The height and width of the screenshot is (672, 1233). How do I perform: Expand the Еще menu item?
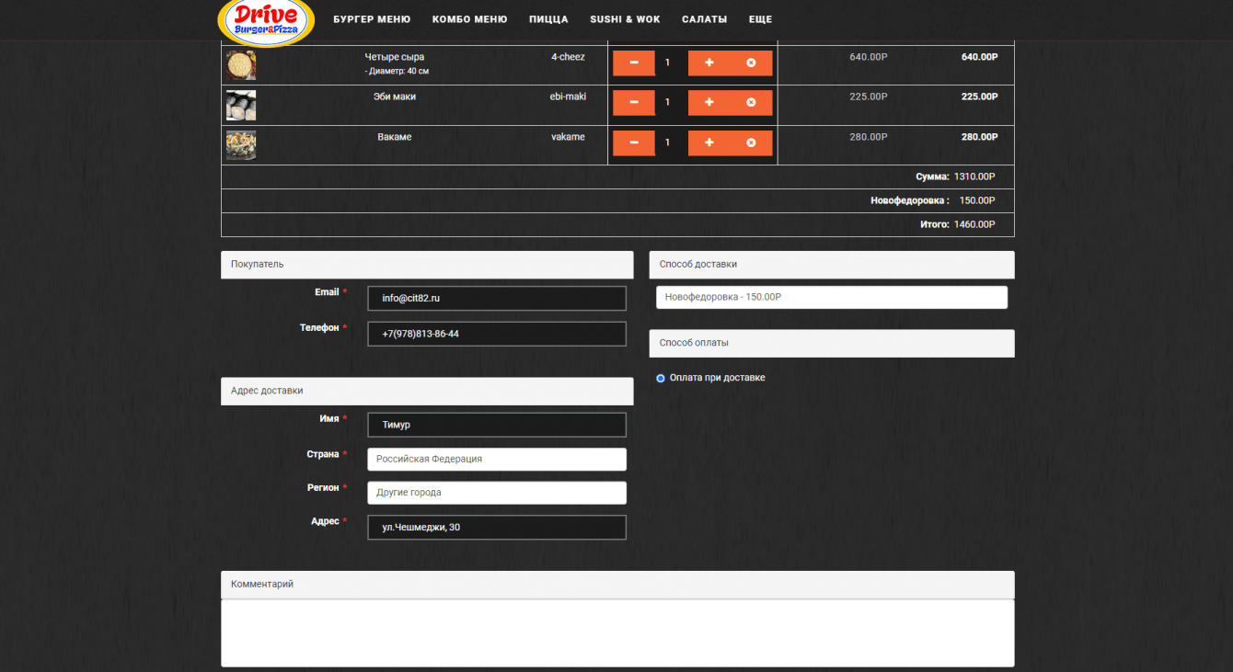pos(760,19)
